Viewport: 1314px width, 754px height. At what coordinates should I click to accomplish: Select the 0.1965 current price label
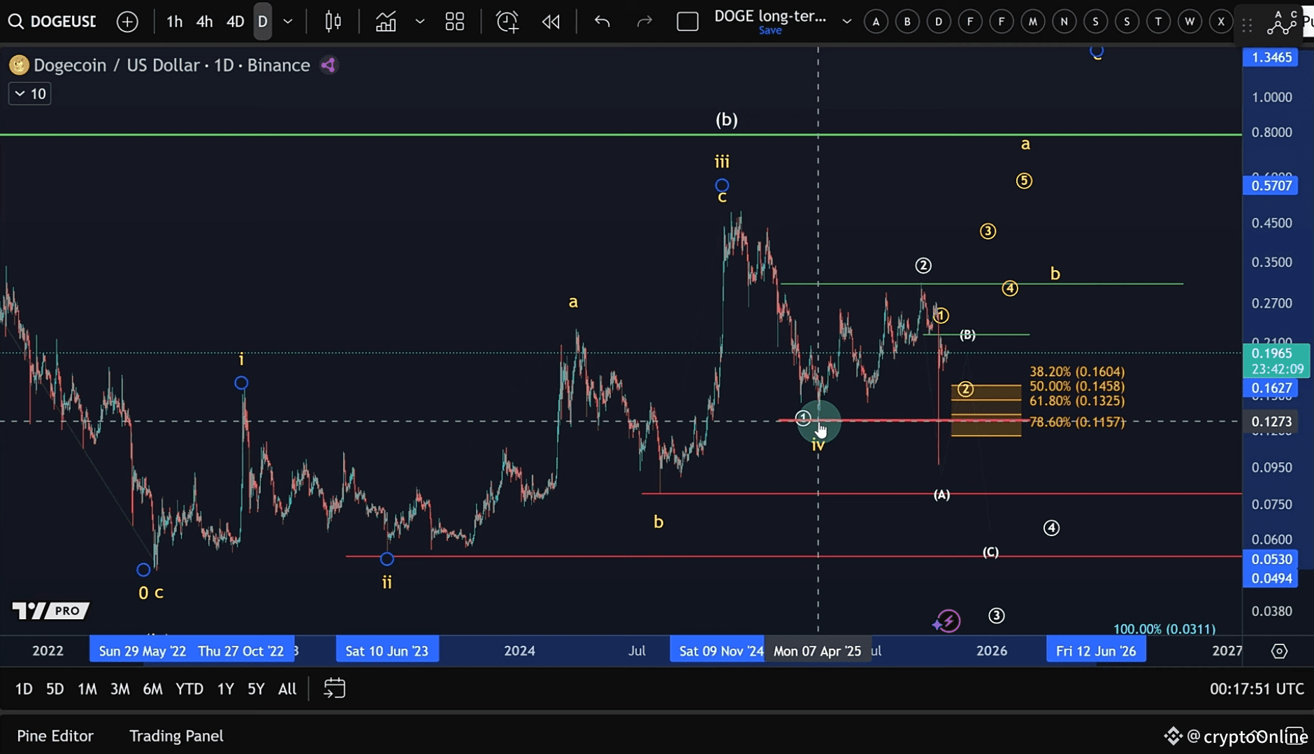1276,361
